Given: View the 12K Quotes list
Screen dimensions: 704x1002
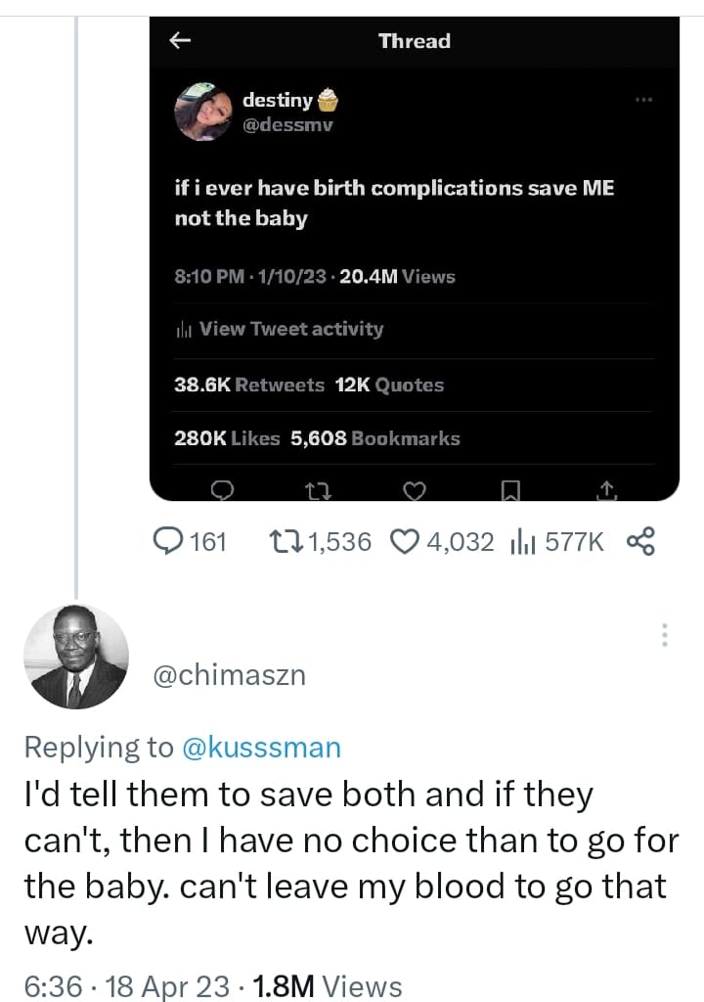Looking at the screenshot, I should click(x=389, y=385).
